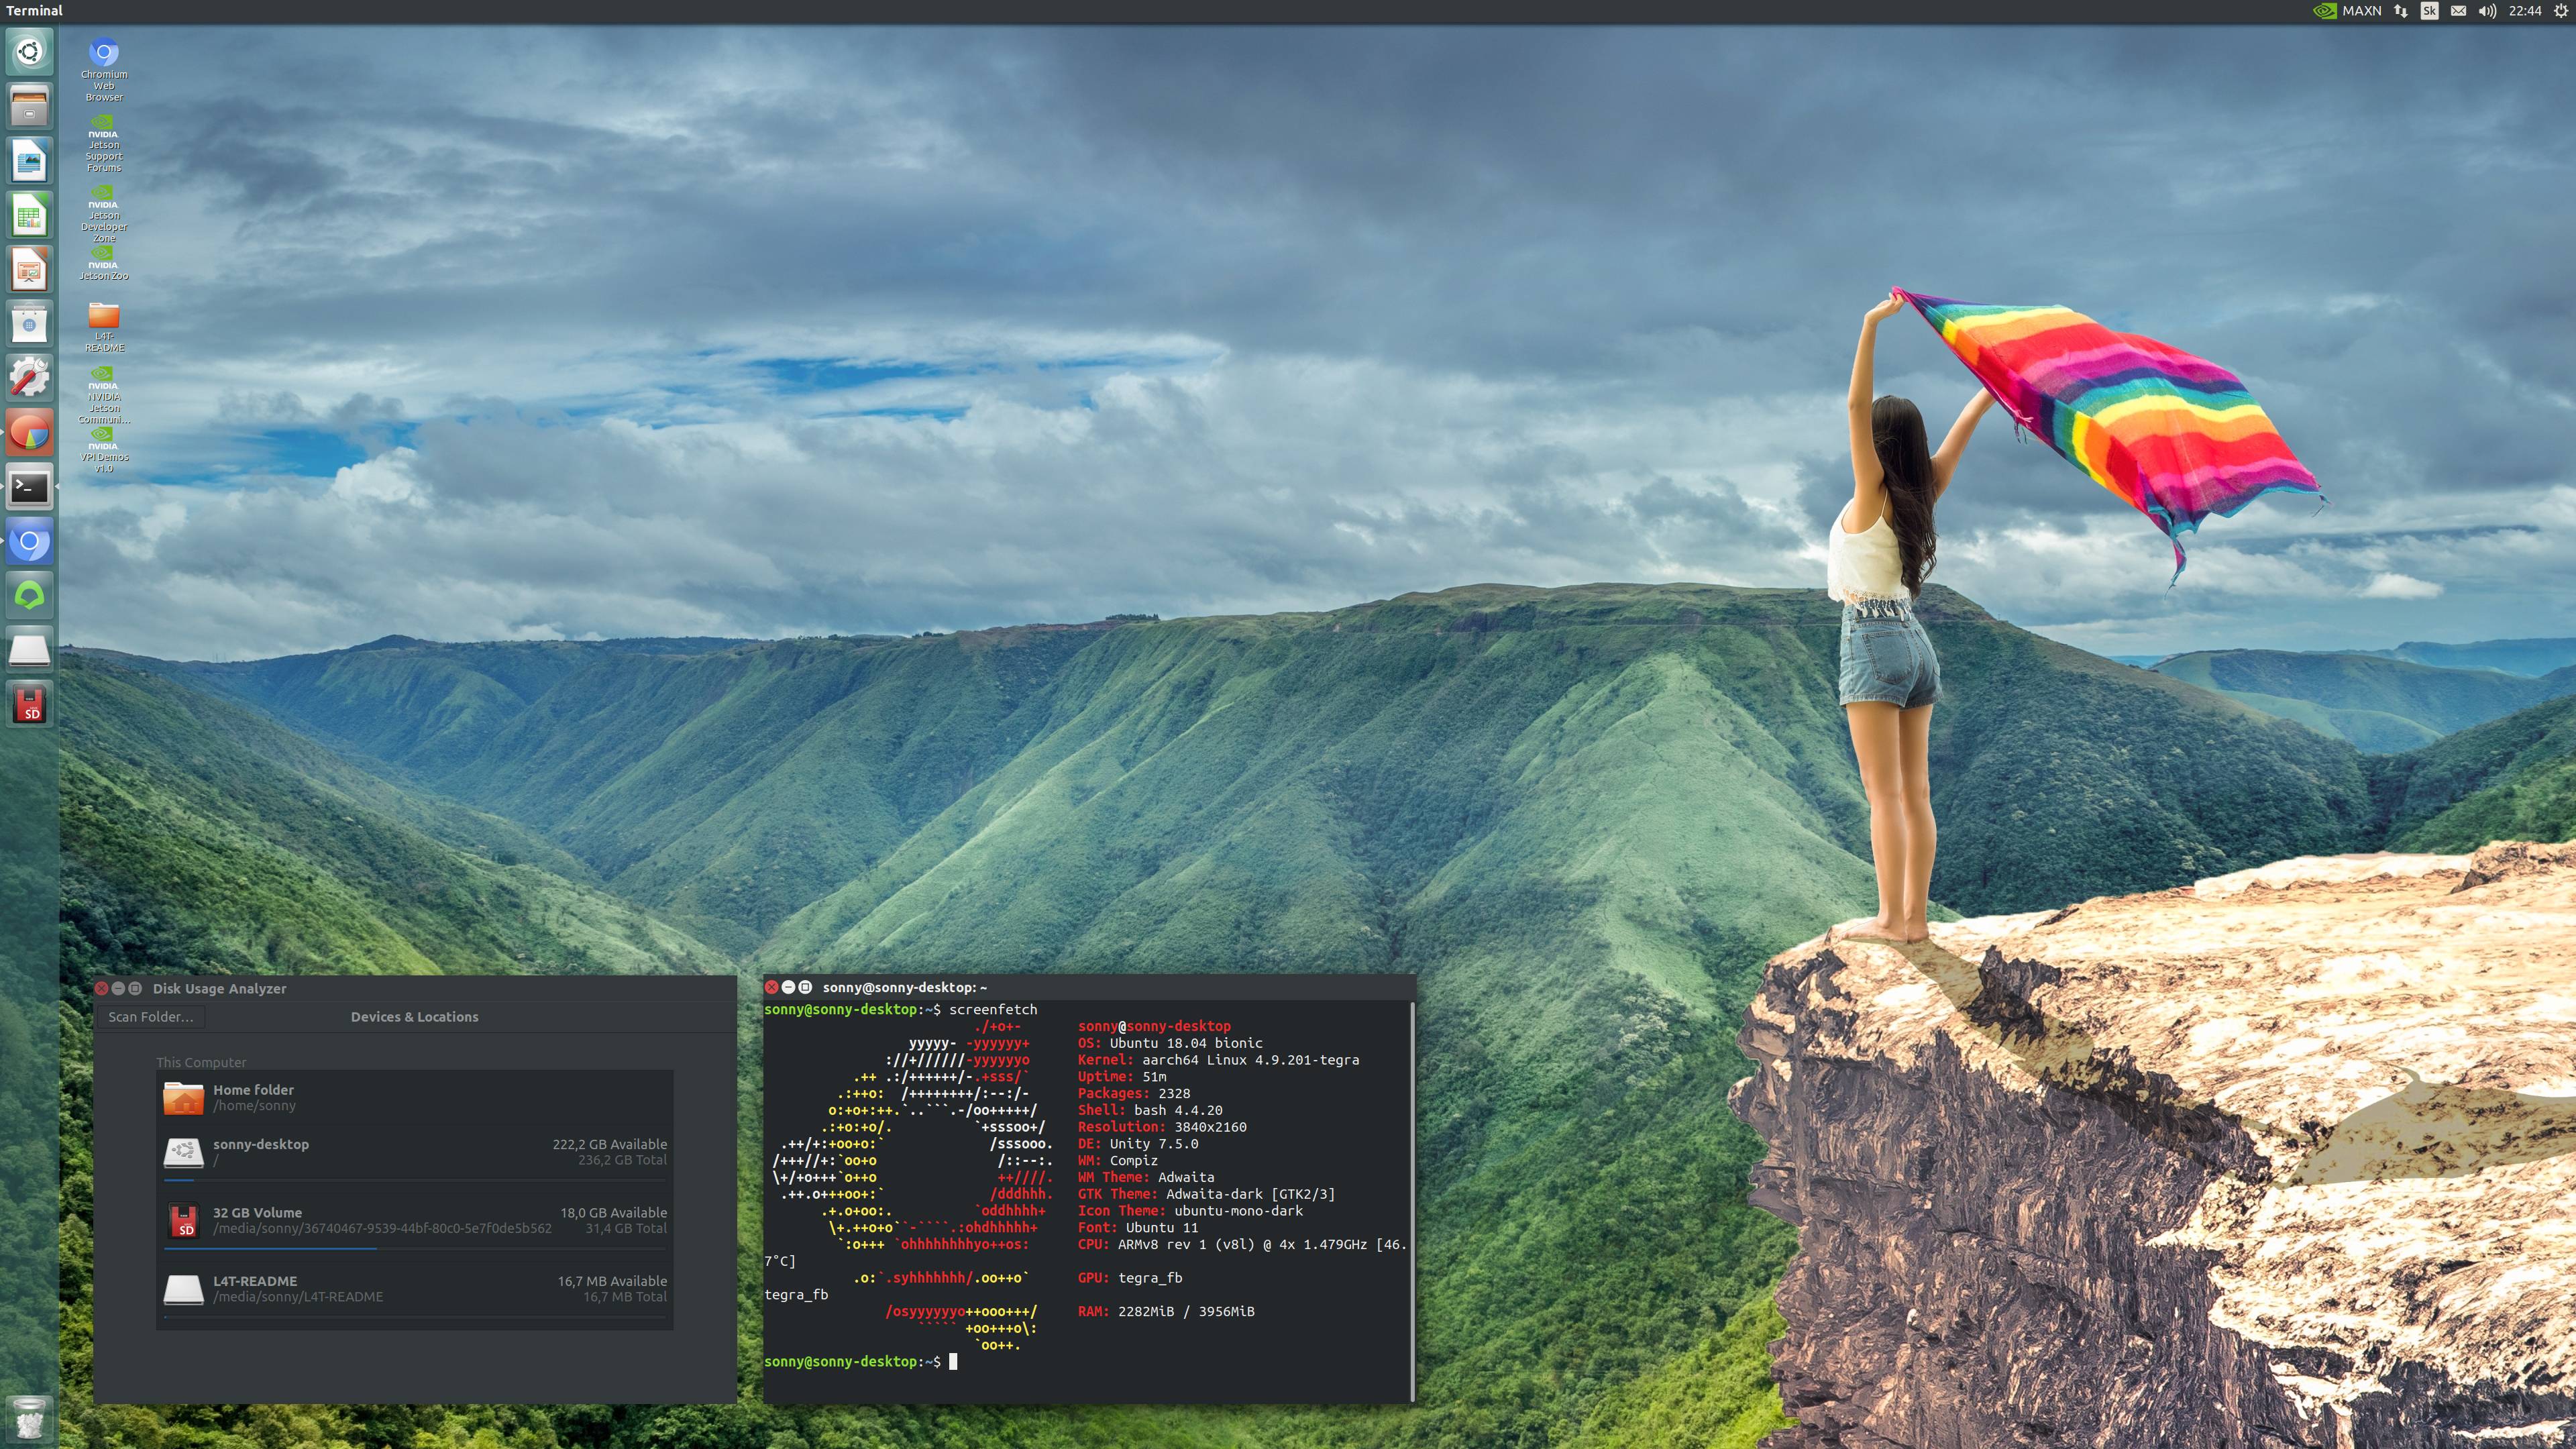Click the GTK Theme Adwaita-dark line
This screenshot has width=2576, height=1449.
1206,1193
